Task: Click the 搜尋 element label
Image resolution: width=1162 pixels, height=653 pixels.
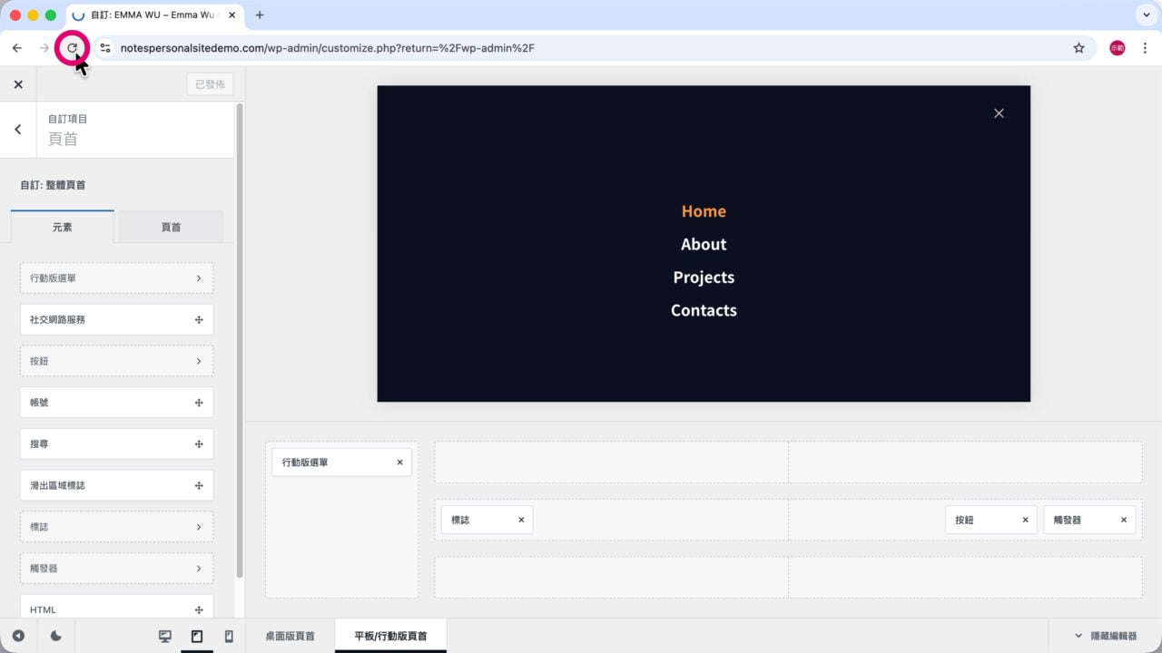Action: (x=39, y=444)
